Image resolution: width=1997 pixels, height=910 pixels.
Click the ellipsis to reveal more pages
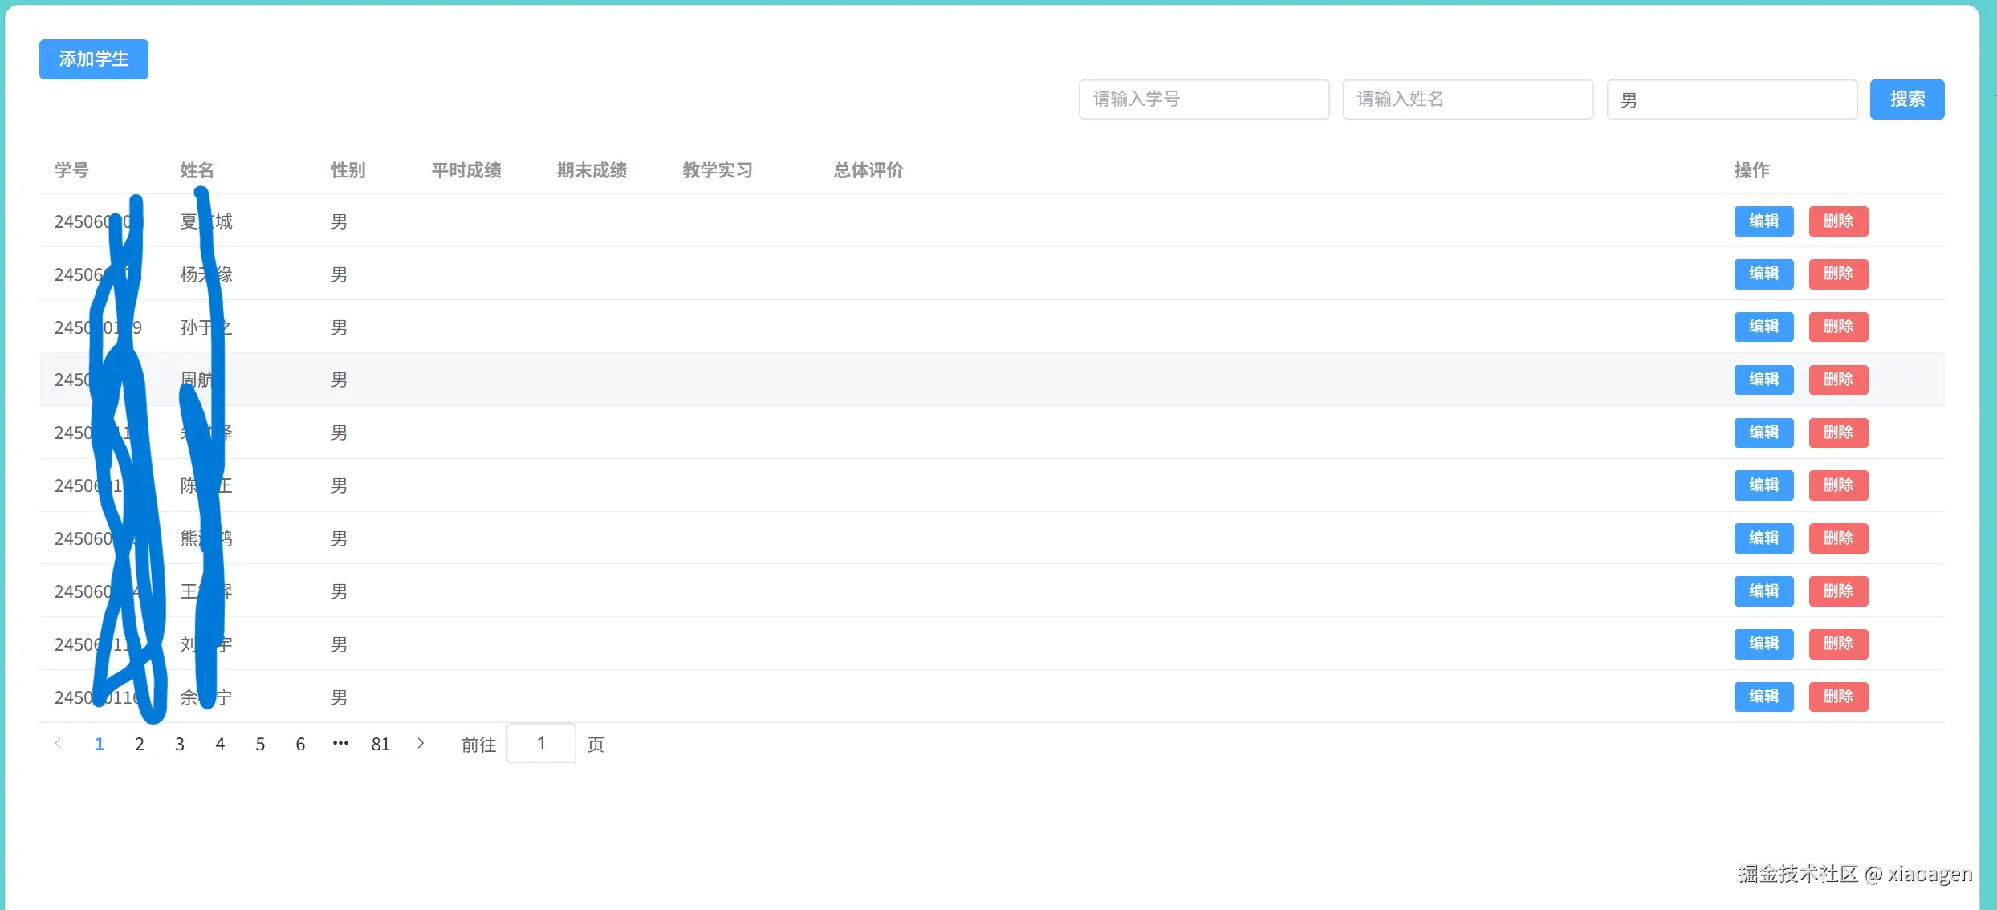coord(340,743)
